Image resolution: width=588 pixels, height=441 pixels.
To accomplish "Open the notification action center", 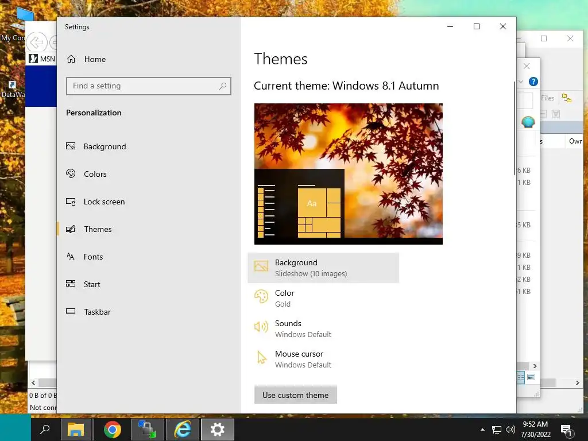I will [566, 430].
